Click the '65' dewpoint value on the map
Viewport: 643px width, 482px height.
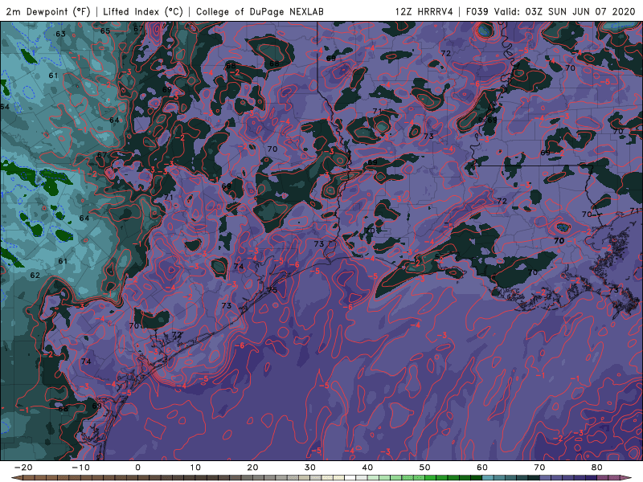[x=105, y=31]
